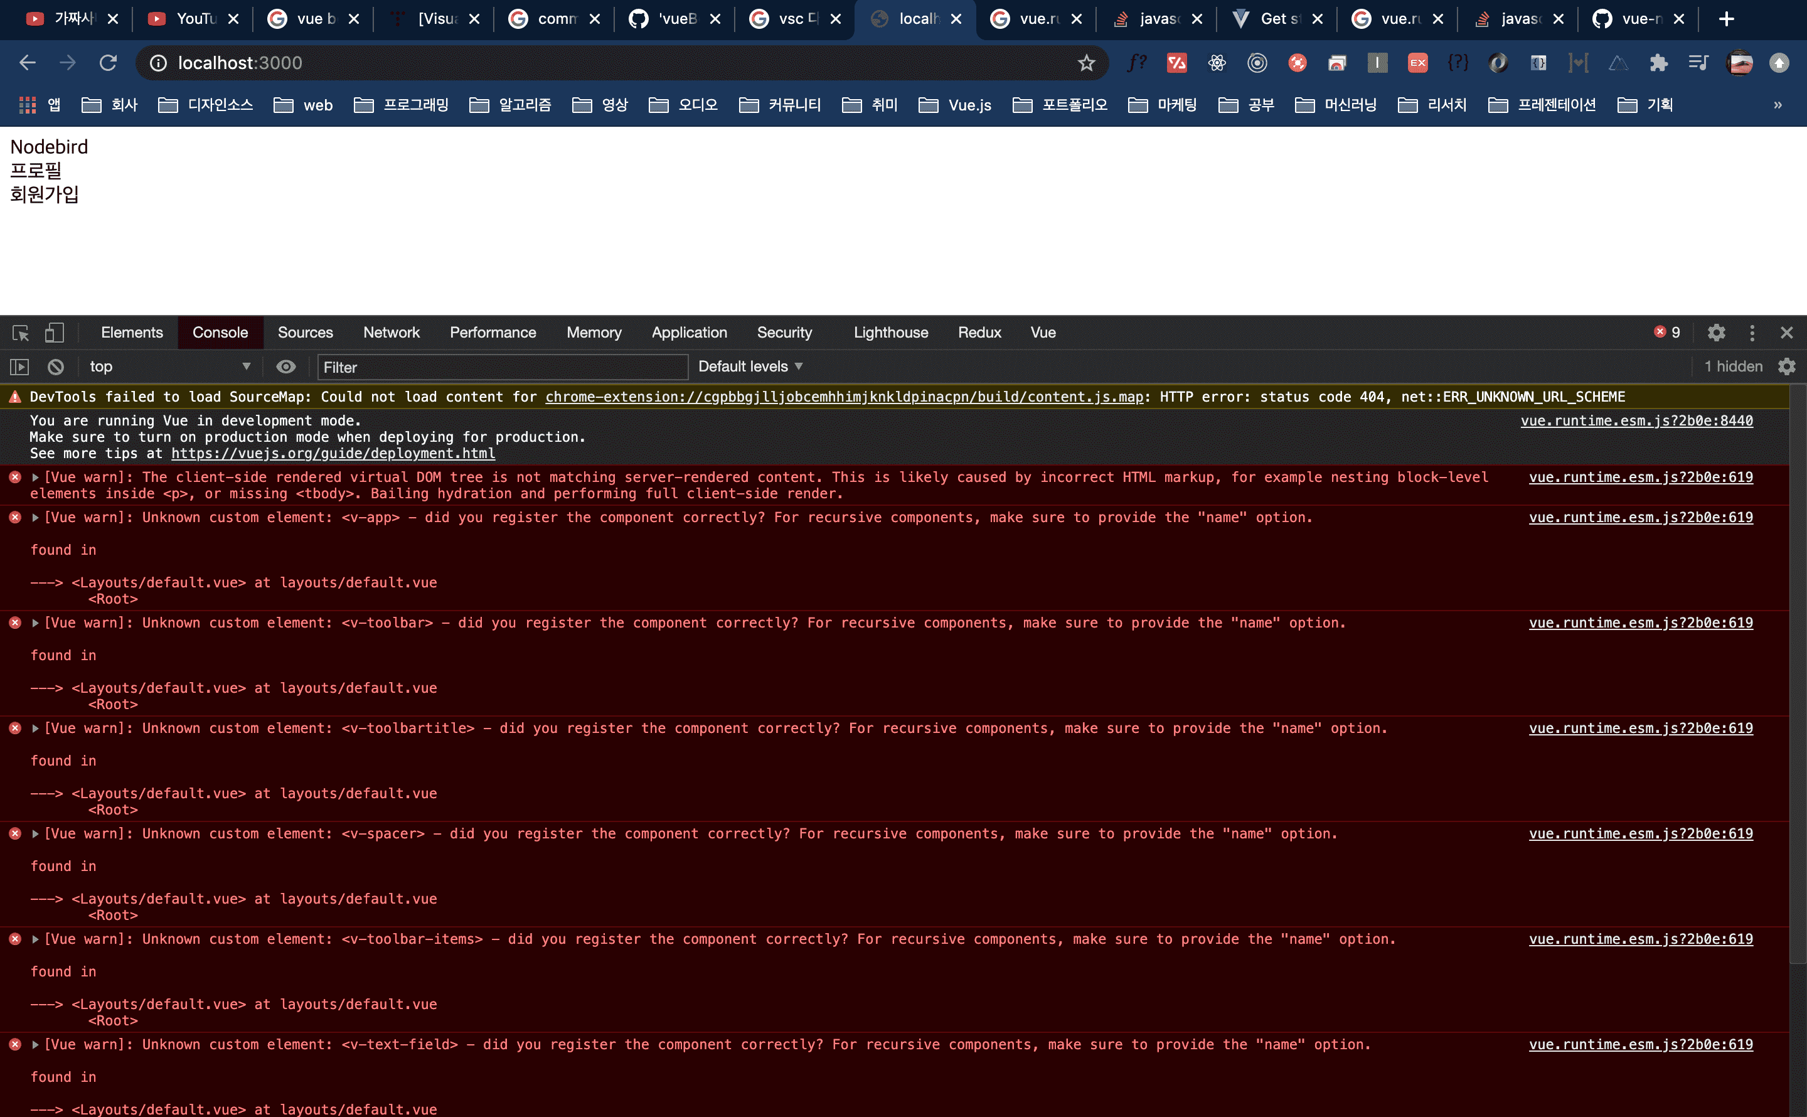This screenshot has width=1807, height=1117.
Task: Expand the <v-text-field> unknown element warning
Action: click(35, 1045)
